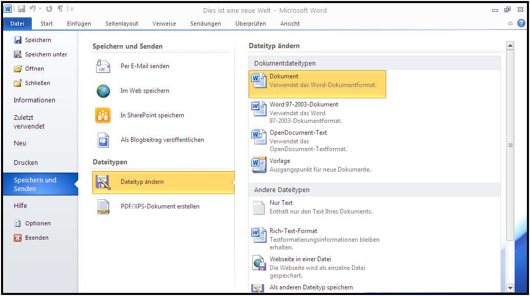Screen dimensions: 530x296
Task: Click the In SharePoint speichern label
Action: (x=152, y=115)
